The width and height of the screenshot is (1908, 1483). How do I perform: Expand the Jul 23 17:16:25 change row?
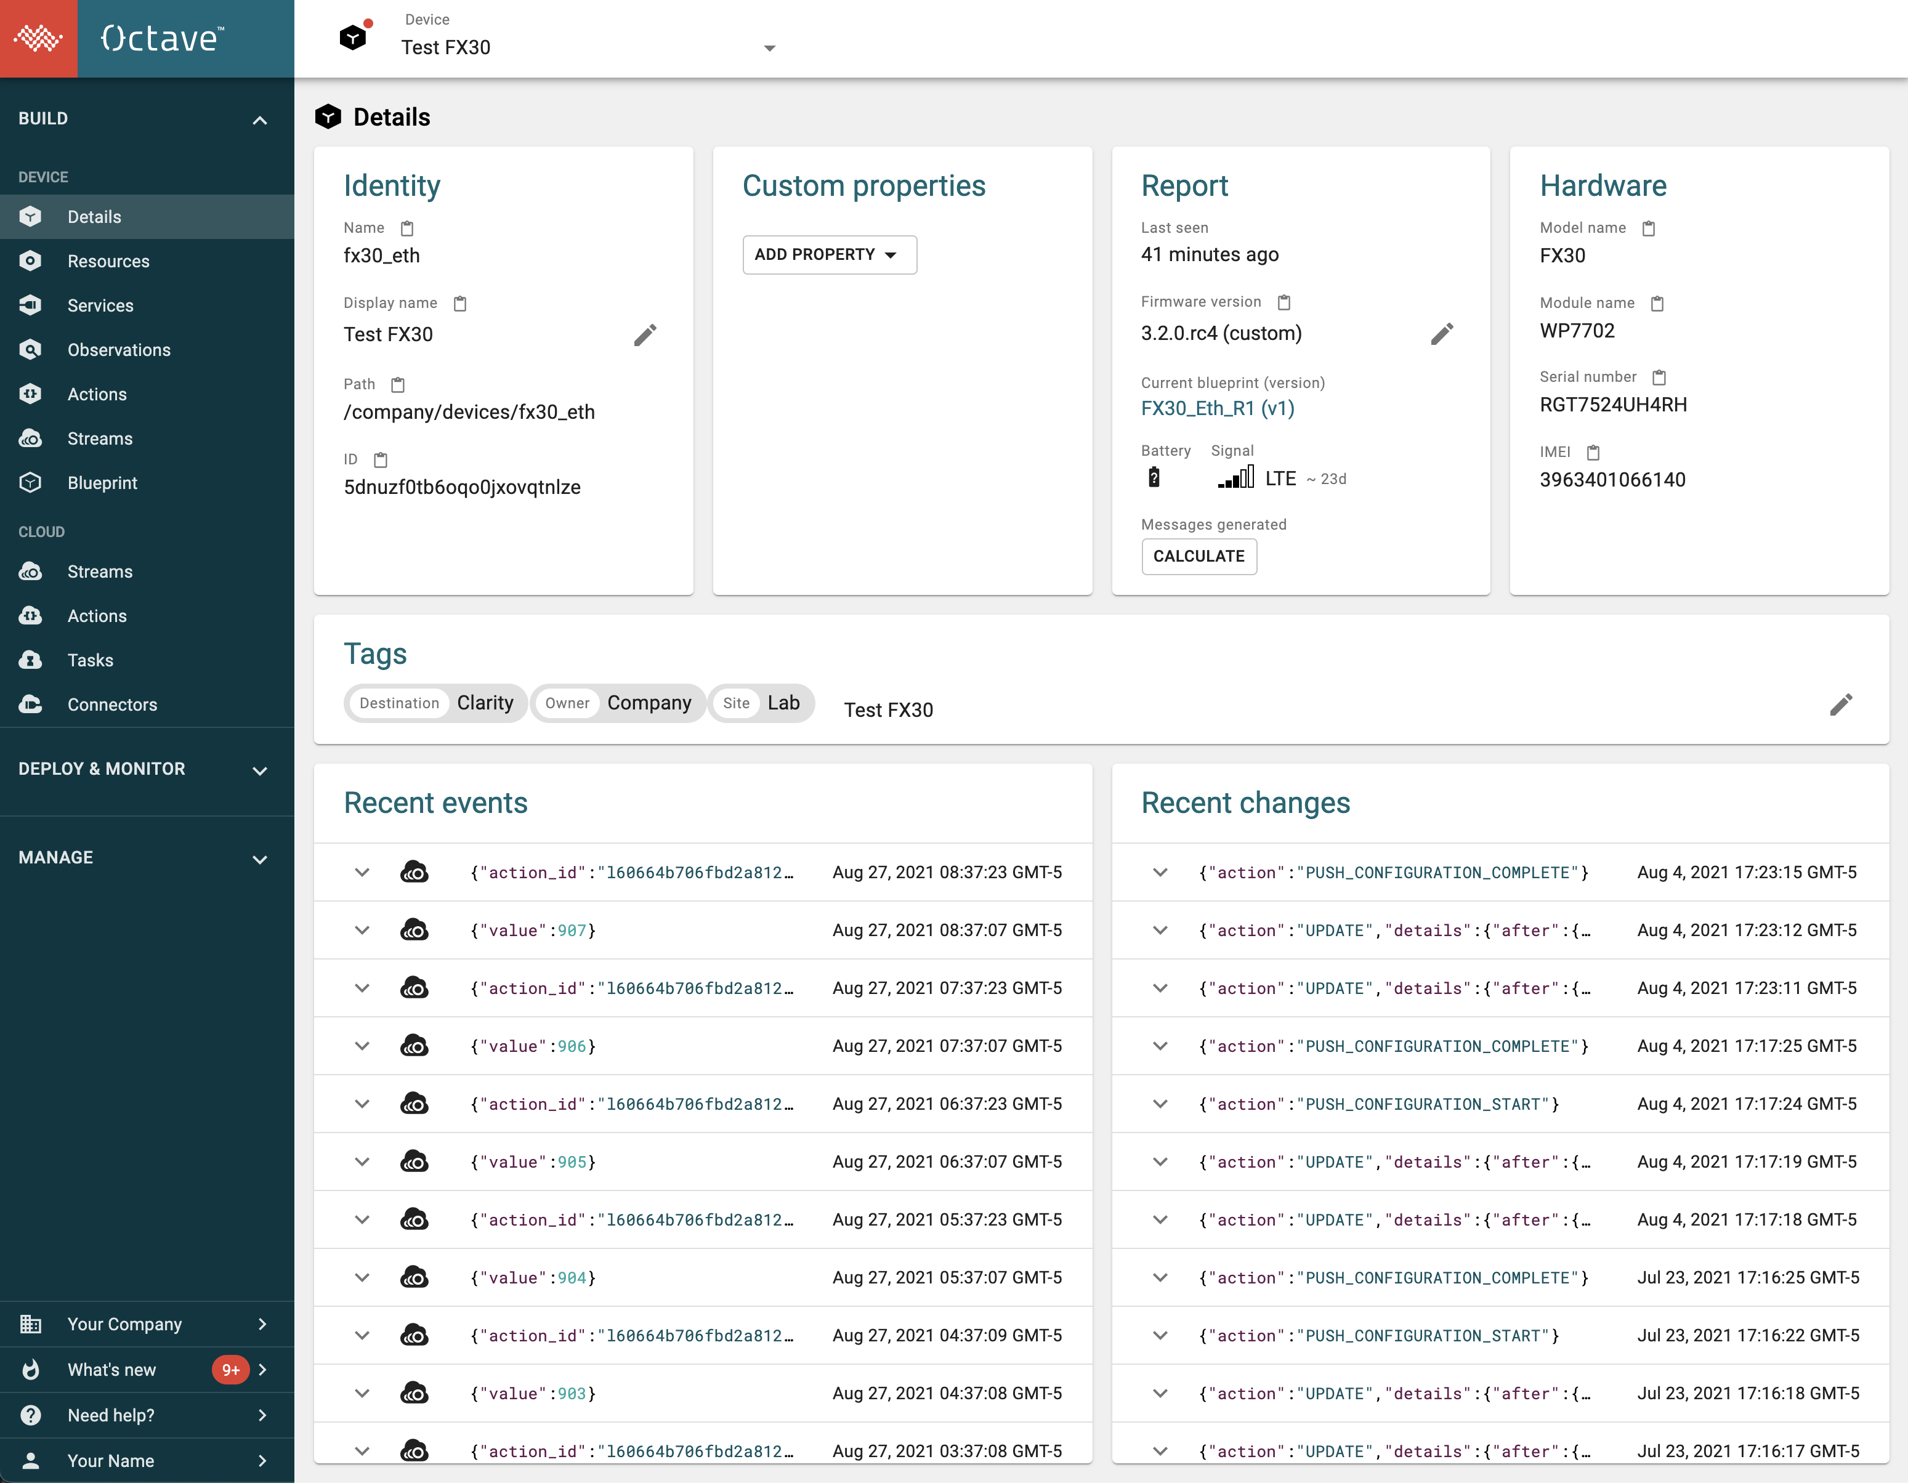(x=1160, y=1278)
